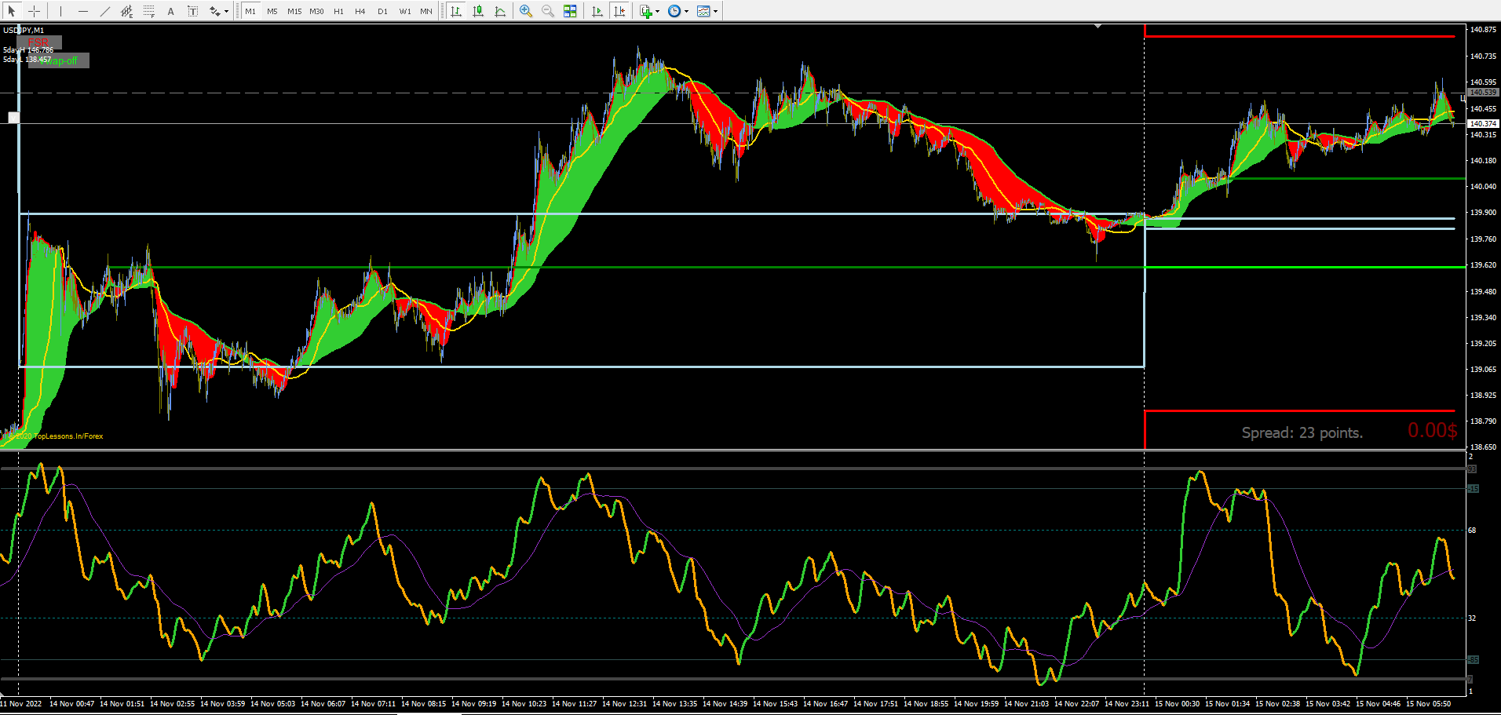Click the chart shift triangle marker
The image size is (1501, 715).
(x=1097, y=27)
